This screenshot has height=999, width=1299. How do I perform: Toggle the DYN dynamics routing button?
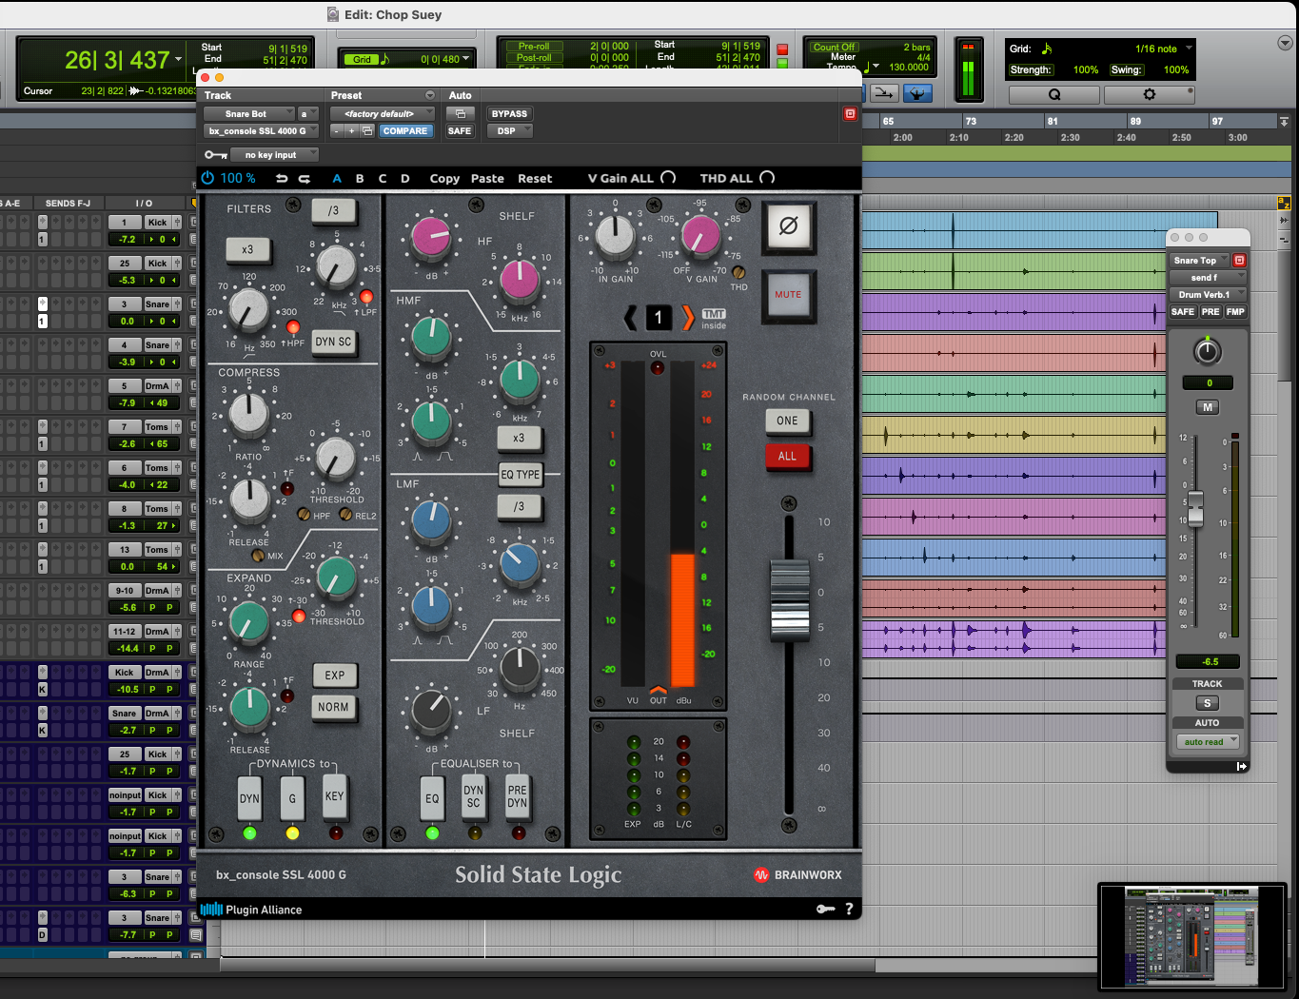tap(249, 798)
